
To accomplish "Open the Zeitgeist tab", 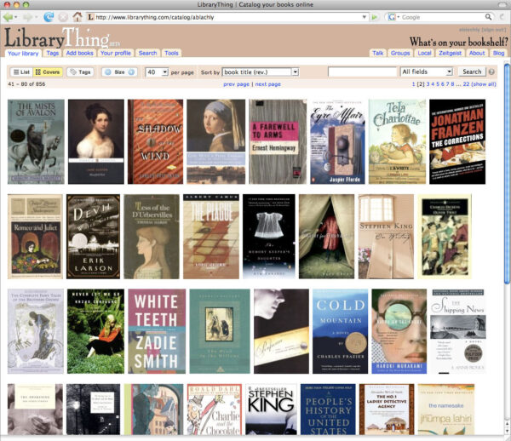I will tap(450, 53).
